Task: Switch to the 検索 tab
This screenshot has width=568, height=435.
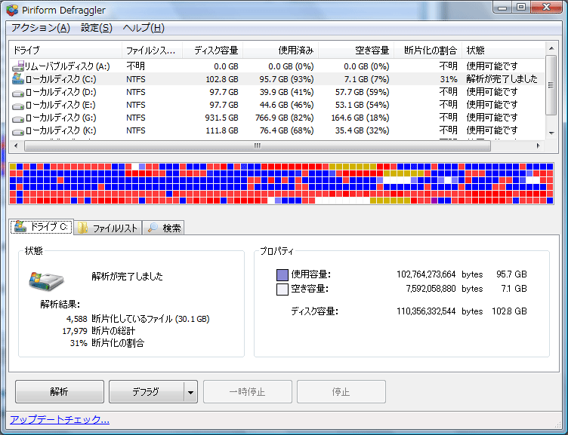Action: coord(163,228)
